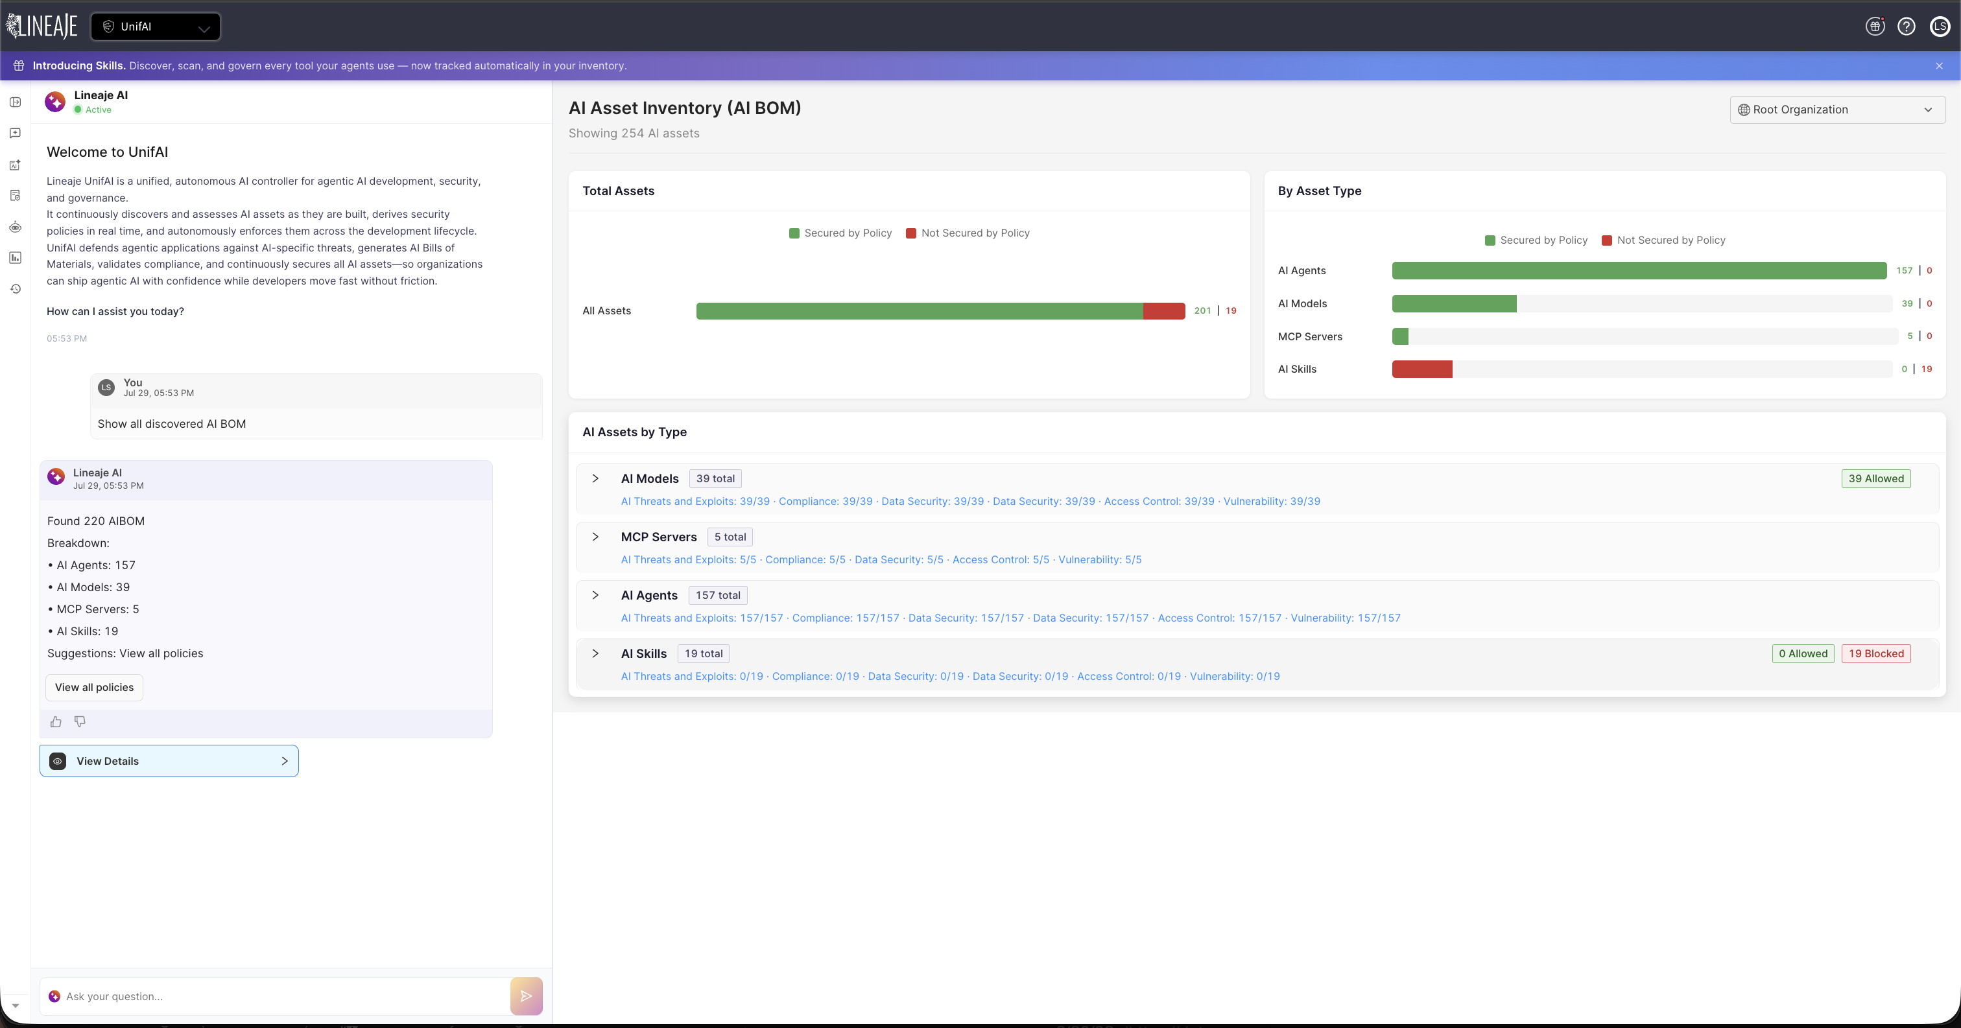The image size is (1961, 1028).
Task: Open AI Skills 'AI Threats and Exploits: 0/19'
Action: click(x=692, y=677)
